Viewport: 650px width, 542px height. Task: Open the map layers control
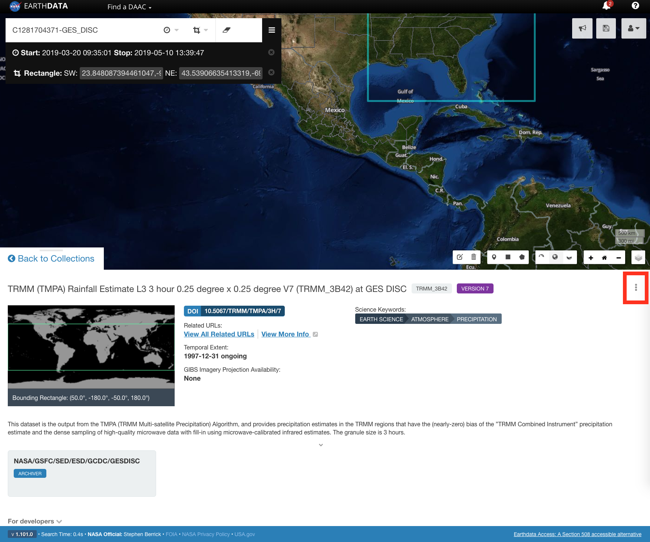click(638, 257)
